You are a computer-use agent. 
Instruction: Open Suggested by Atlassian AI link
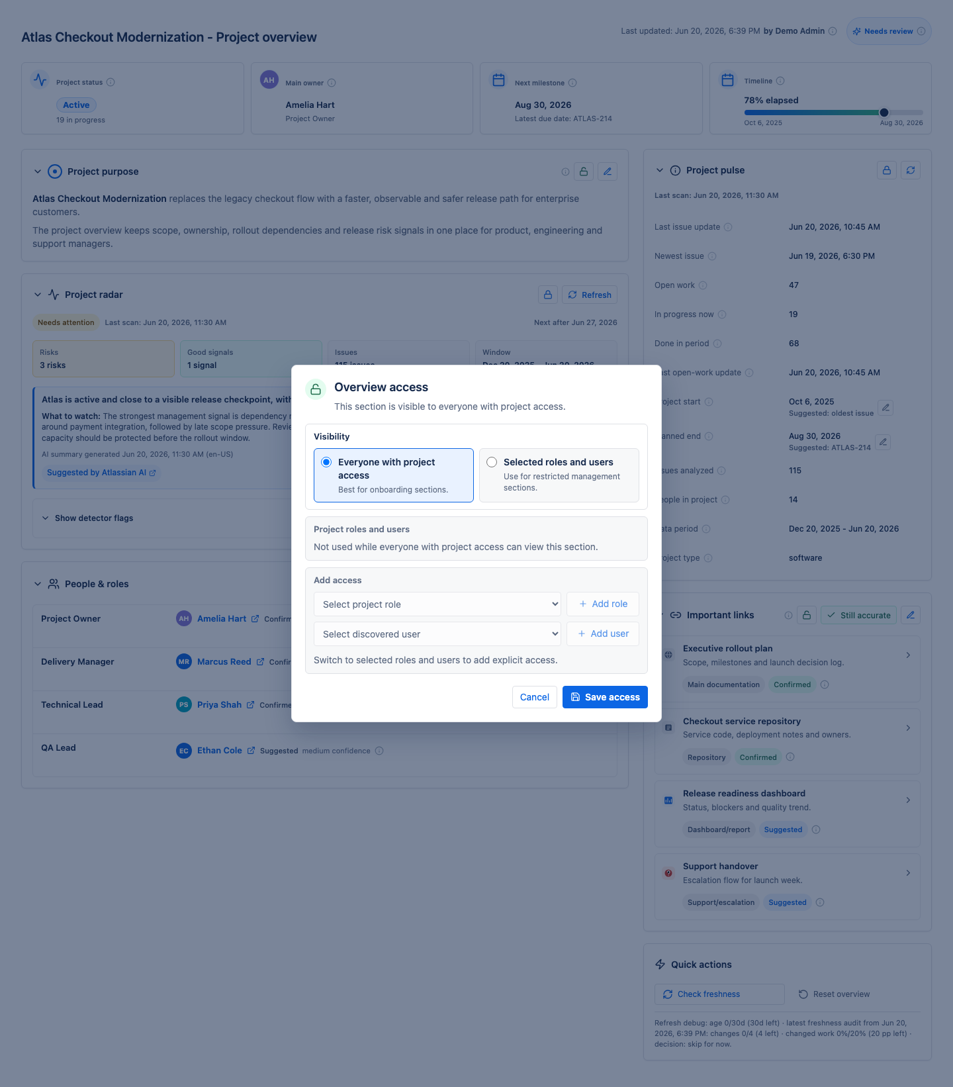101,473
